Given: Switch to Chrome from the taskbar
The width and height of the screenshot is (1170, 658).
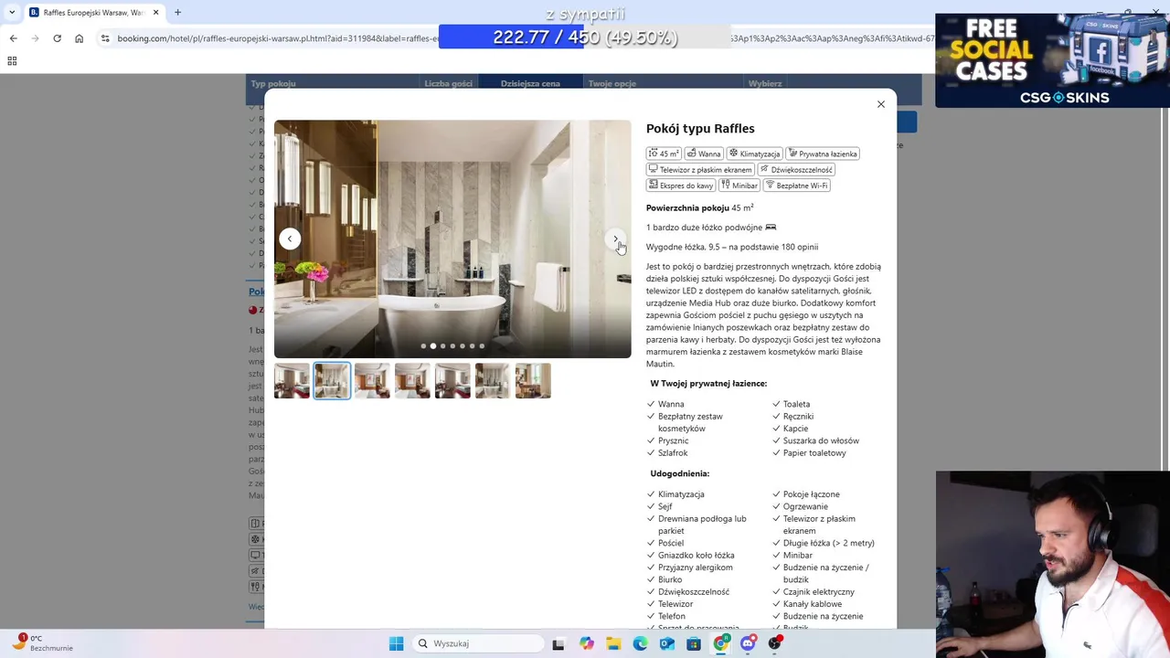Looking at the screenshot, I should (x=721, y=643).
